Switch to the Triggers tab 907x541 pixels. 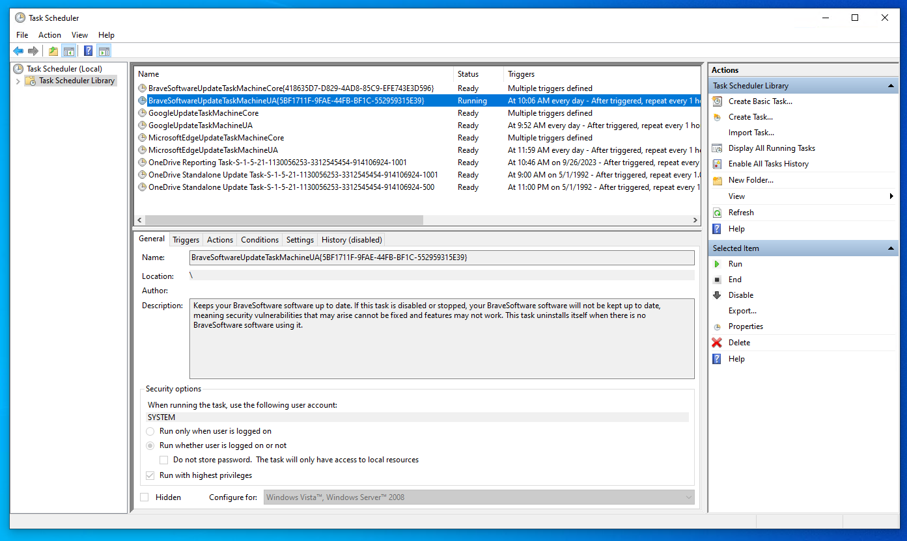[186, 239]
